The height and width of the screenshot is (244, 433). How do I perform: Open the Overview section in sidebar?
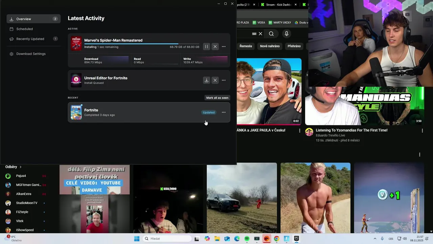pos(33,19)
